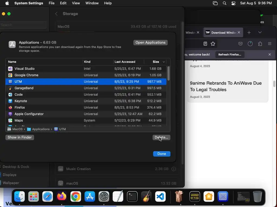The image size is (277, 207).
Task: Open the Help menu
Action: pos(108,3)
